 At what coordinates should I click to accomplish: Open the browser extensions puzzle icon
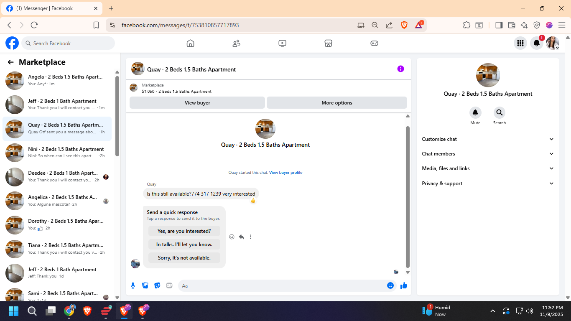coord(466,25)
